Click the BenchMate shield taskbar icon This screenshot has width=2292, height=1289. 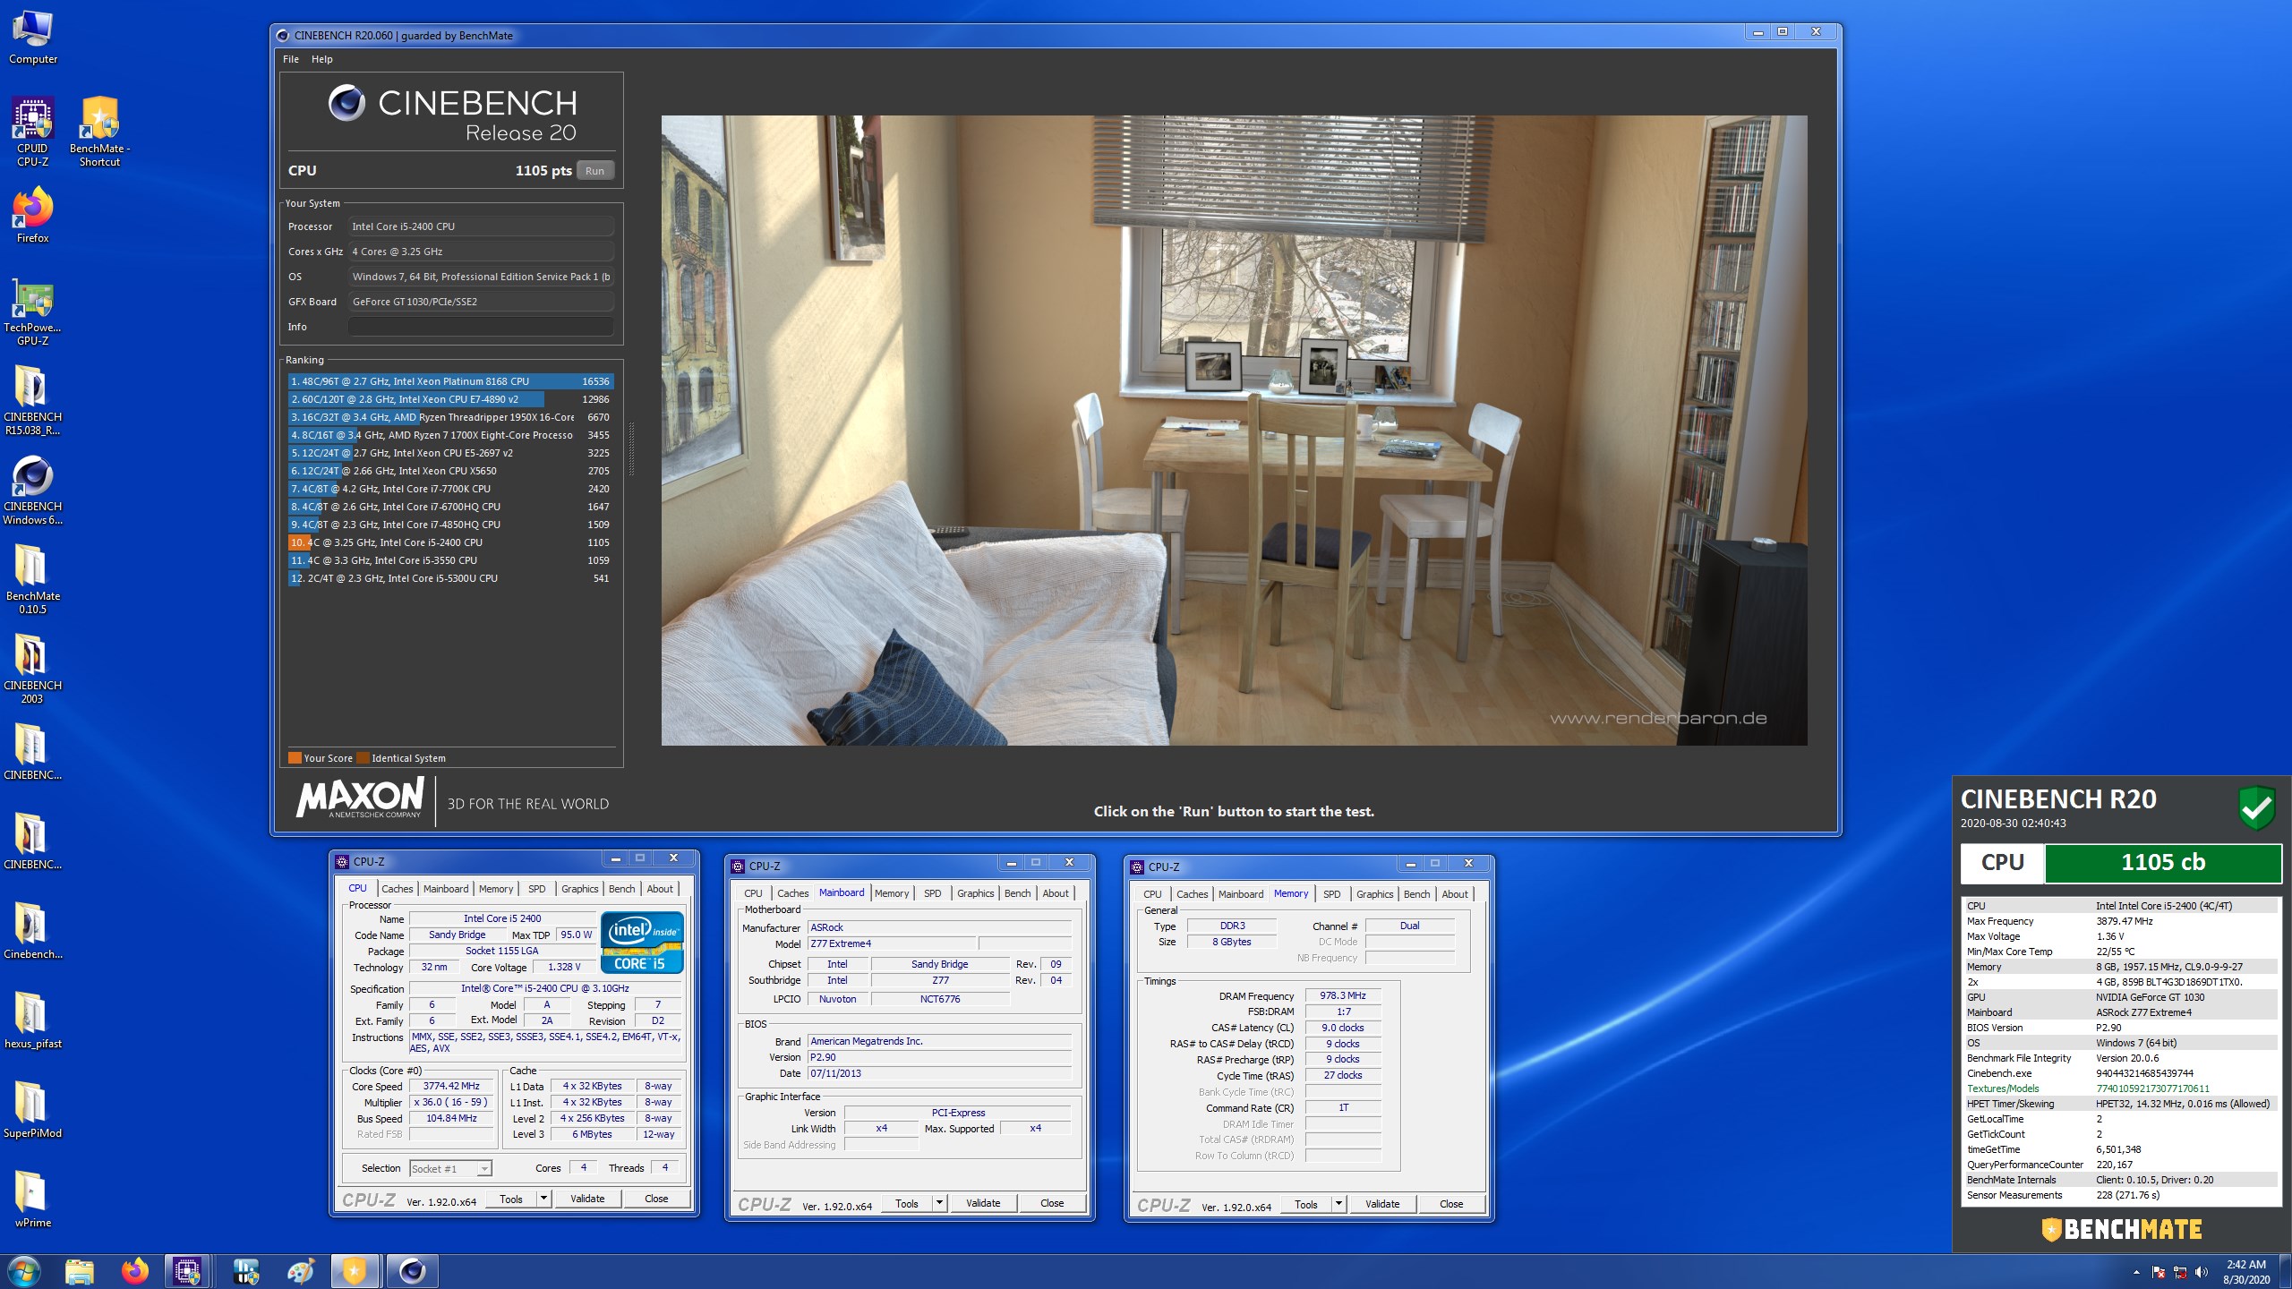[355, 1271]
